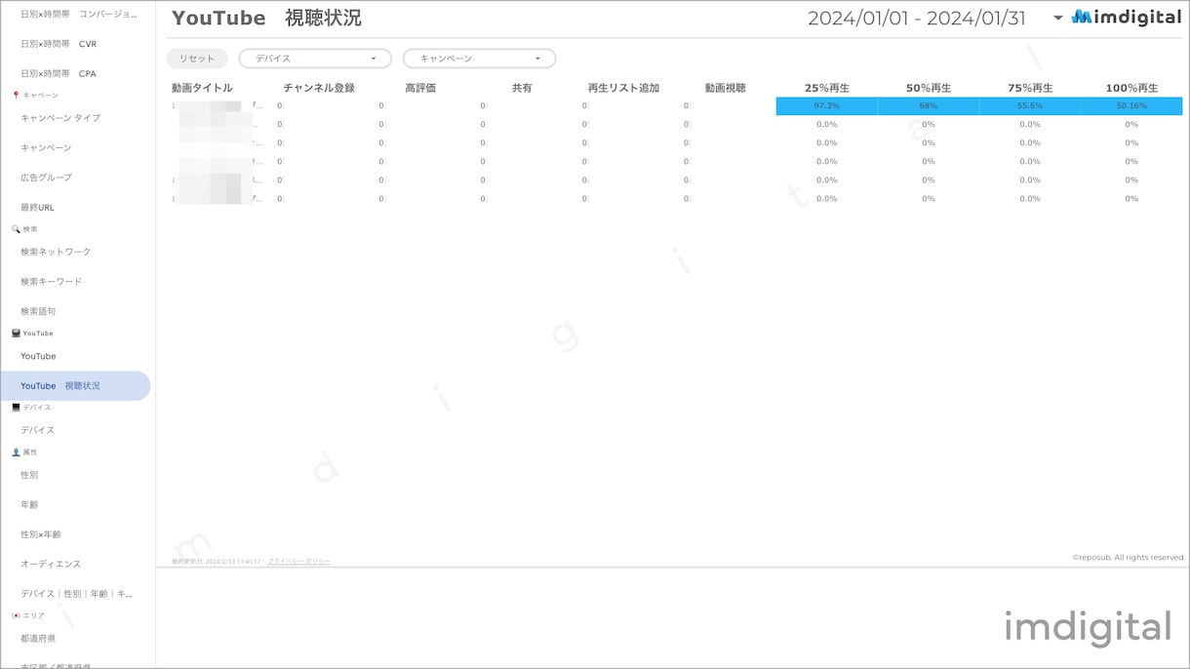This screenshot has width=1190, height=669.
Task: Select the highlighted YouTube 視聴状況 sidebar item
Action: coord(75,386)
